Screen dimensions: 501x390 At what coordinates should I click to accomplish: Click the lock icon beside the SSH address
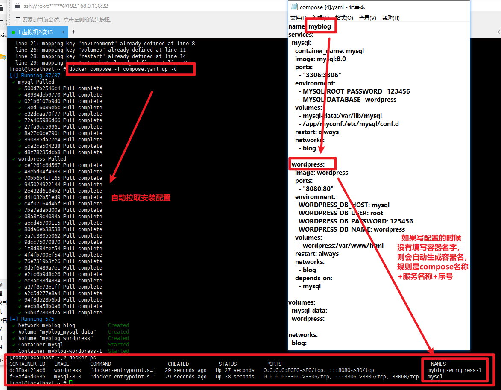tap(18, 6)
